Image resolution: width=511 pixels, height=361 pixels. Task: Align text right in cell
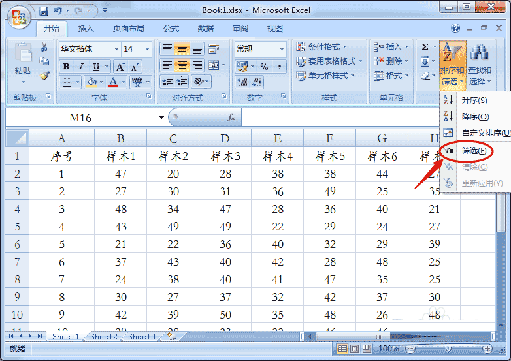click(197, 65)
